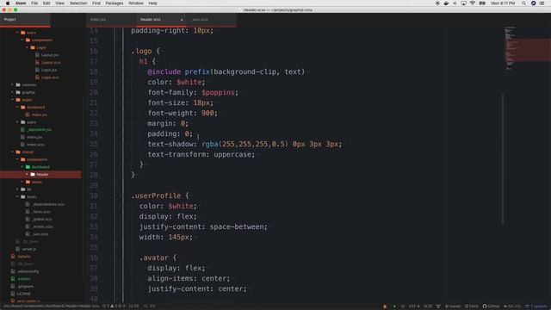This screenshot has width=551, height=310.
Task: Open the Help menu
Action: coord(153,3)
